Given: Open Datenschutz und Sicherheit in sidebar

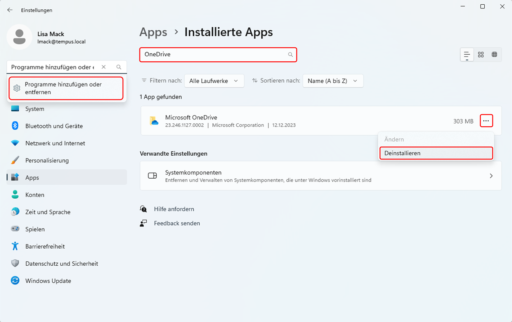Looking at the screenshot, I should [67, 264].
